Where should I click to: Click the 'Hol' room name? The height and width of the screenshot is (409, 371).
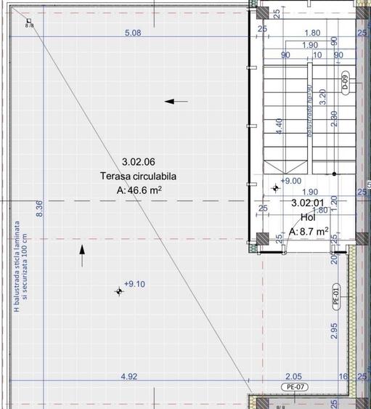308,217
